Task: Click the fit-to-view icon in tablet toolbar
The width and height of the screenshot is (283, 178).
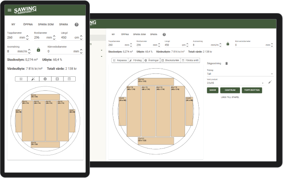Action: coord(21,79)
